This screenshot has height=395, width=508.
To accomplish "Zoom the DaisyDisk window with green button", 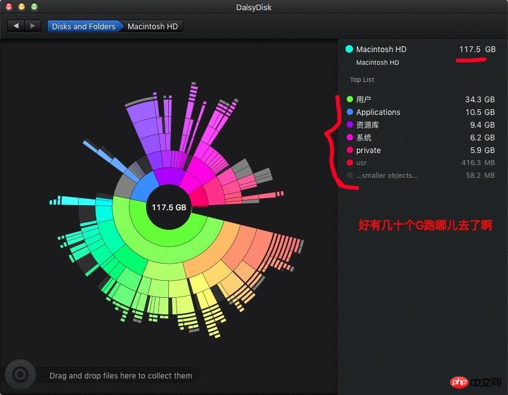I will tap(34, 6).
